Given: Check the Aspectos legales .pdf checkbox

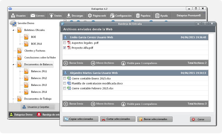Looking at the screenshot, I should click(65, 42).
